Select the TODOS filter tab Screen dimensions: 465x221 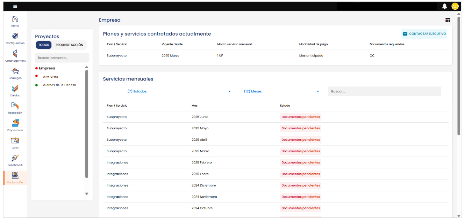pyautogui.click(x=44, y=45)
